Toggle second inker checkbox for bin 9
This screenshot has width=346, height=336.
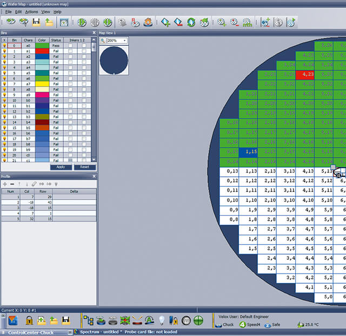point(84,95)
